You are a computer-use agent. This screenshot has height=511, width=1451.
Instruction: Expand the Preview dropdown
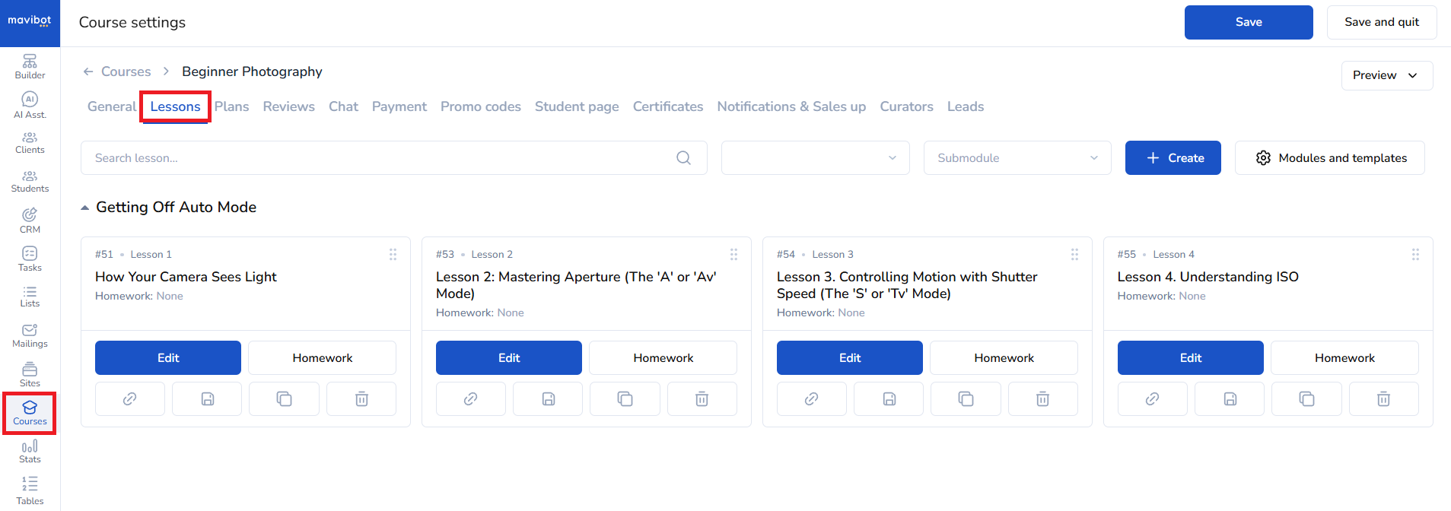tap(1386, 75)
